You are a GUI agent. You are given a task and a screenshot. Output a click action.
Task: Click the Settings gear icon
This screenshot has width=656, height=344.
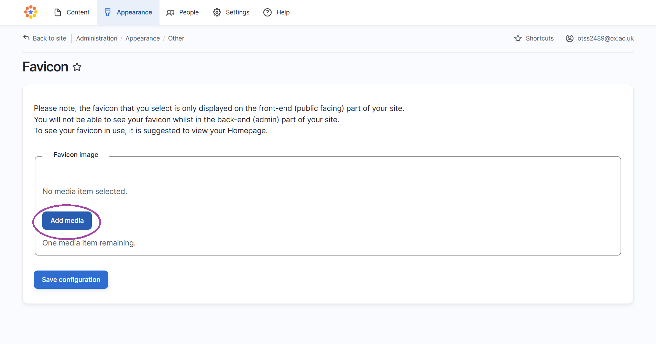click(x=217, y=12)
